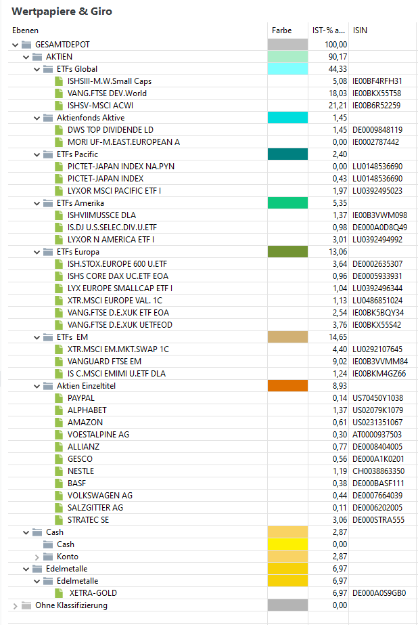Click the security icon of STRATEC SE

[59, 520]
